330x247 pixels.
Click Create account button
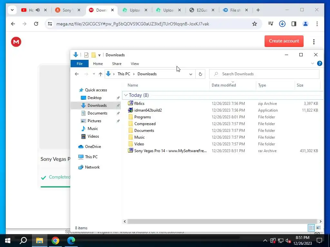284,41
